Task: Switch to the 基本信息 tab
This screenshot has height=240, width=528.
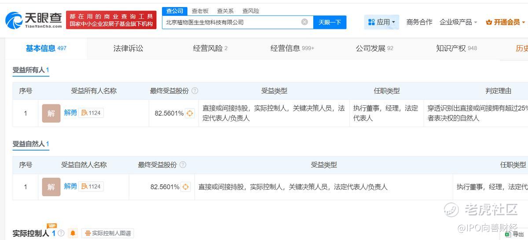Action: (46, 48)
